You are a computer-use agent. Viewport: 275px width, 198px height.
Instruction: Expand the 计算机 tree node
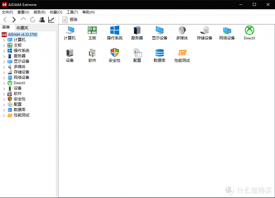point(4,40)
